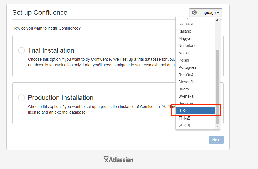
Task: Choose Italiano from the language list
Action: pyautogui.click(x=195, y=31)
